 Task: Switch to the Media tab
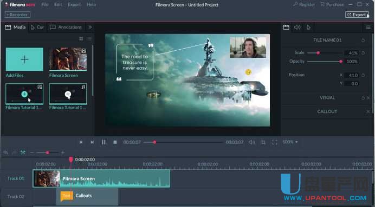[15, 27]
